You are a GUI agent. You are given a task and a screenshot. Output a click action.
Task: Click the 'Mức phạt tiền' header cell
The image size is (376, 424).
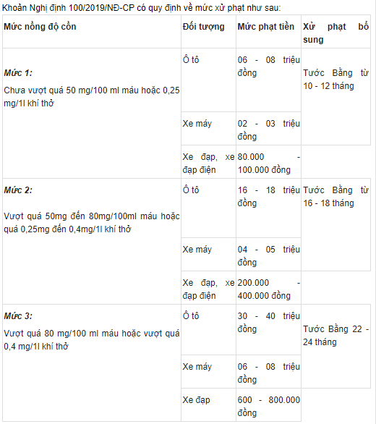[x=269, y=32]
